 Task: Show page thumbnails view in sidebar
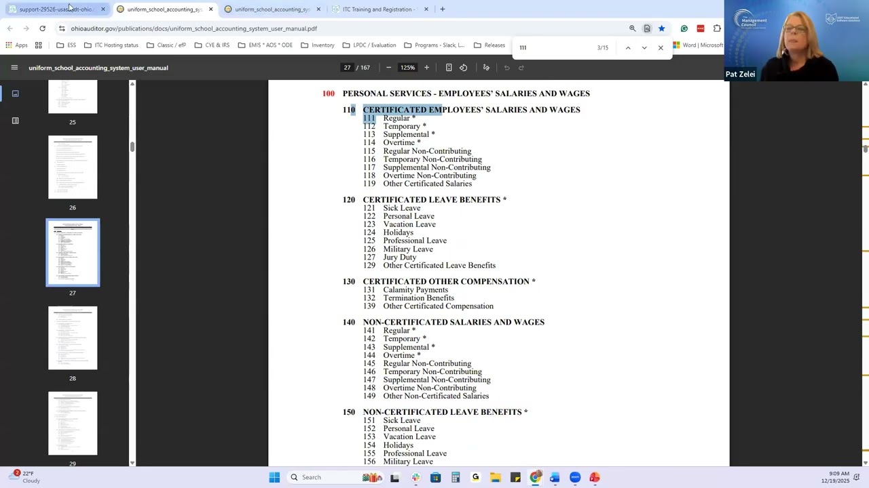click(x=15, y=94)
